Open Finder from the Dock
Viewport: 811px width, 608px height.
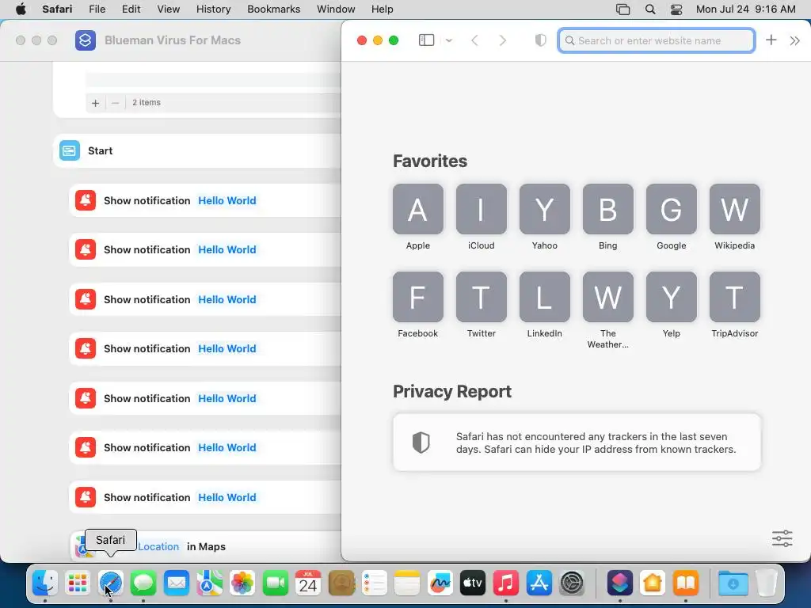(45, 583)
